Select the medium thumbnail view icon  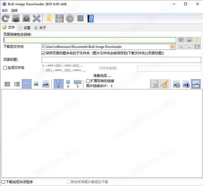pos(36,84)
